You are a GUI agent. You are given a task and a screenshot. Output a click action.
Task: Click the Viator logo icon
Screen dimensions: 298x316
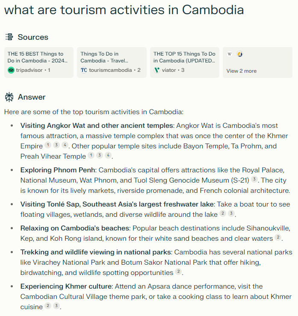(157, 70)
